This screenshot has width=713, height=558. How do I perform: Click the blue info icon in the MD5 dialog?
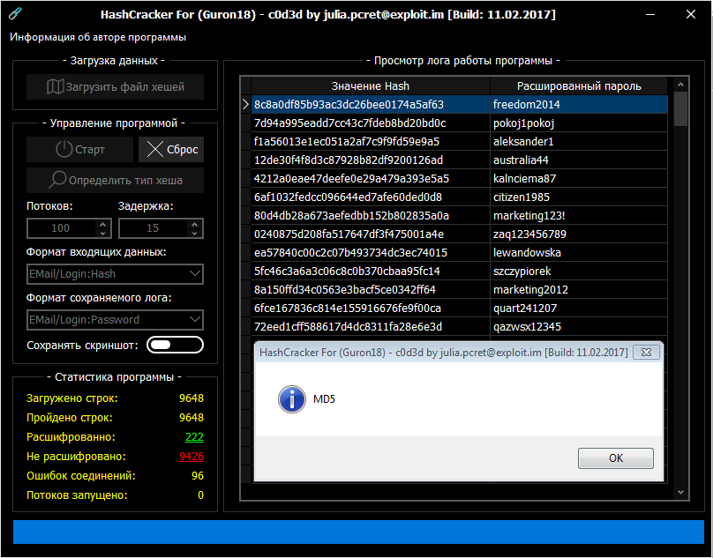tap(291, 399)
